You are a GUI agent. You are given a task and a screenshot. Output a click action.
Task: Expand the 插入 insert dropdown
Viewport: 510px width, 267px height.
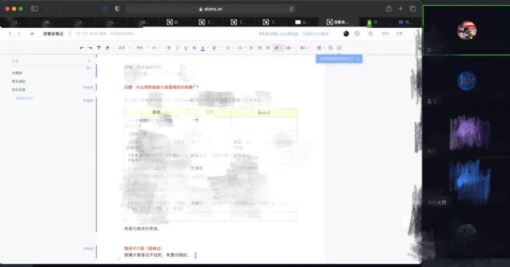[x=305, y=48]
